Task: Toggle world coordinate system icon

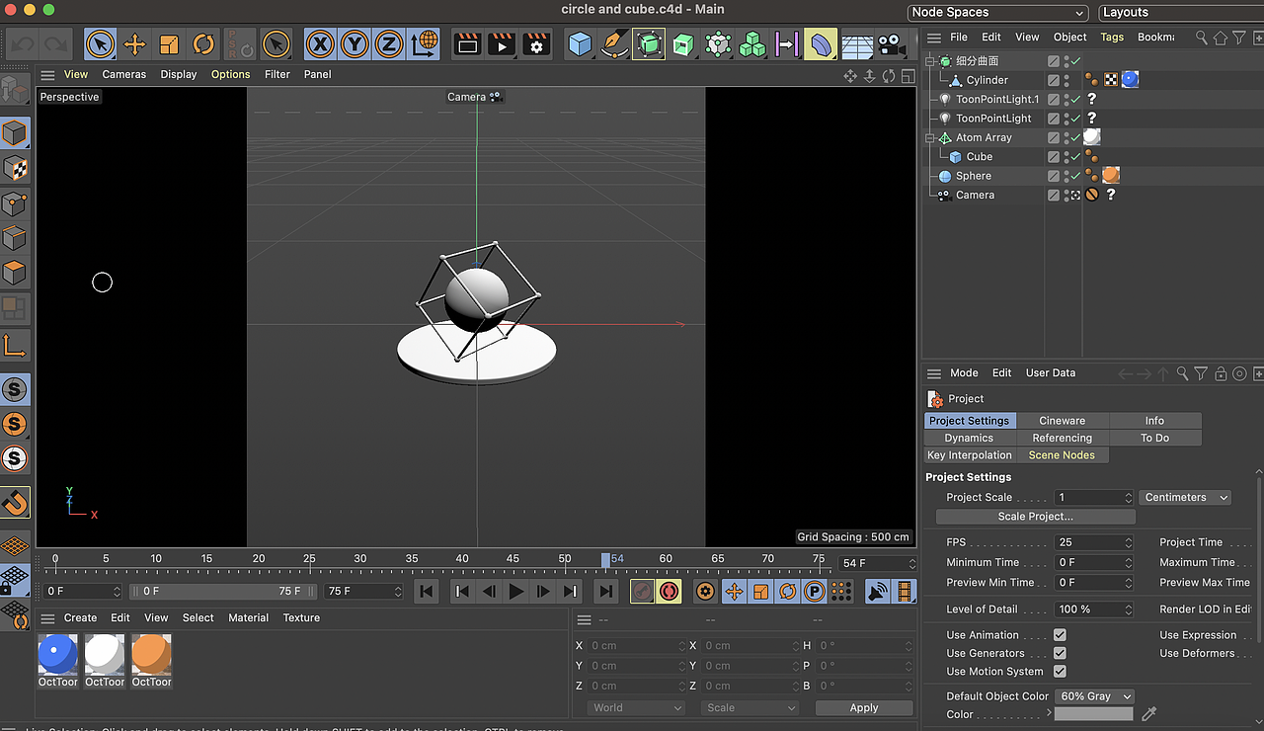Action: [425, 44]
